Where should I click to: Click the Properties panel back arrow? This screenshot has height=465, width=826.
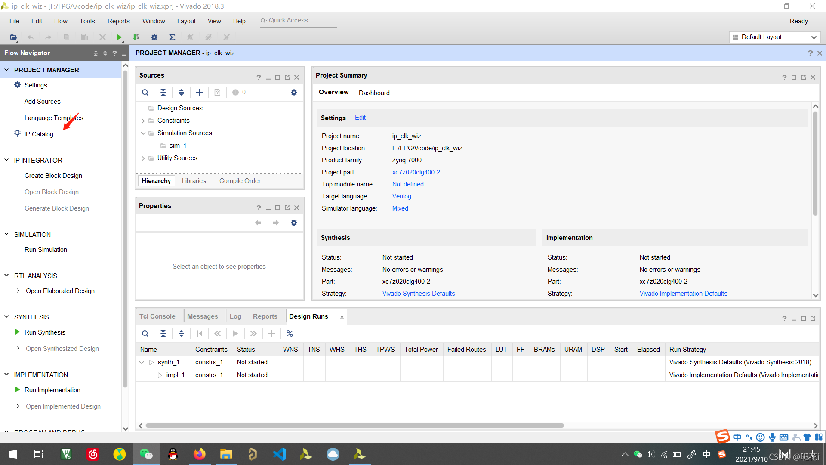pos(258,223)
